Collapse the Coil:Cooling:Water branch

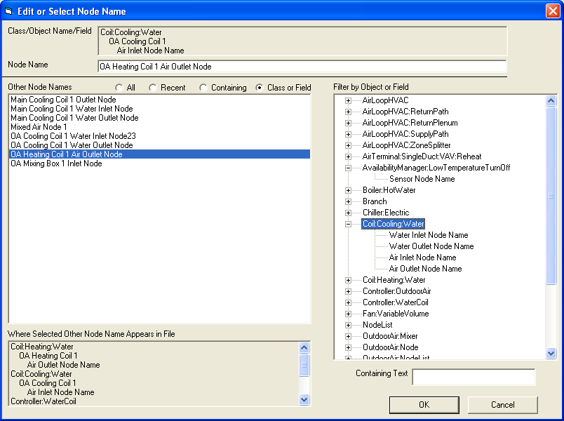pyautogui.click(x=348, y=223)
